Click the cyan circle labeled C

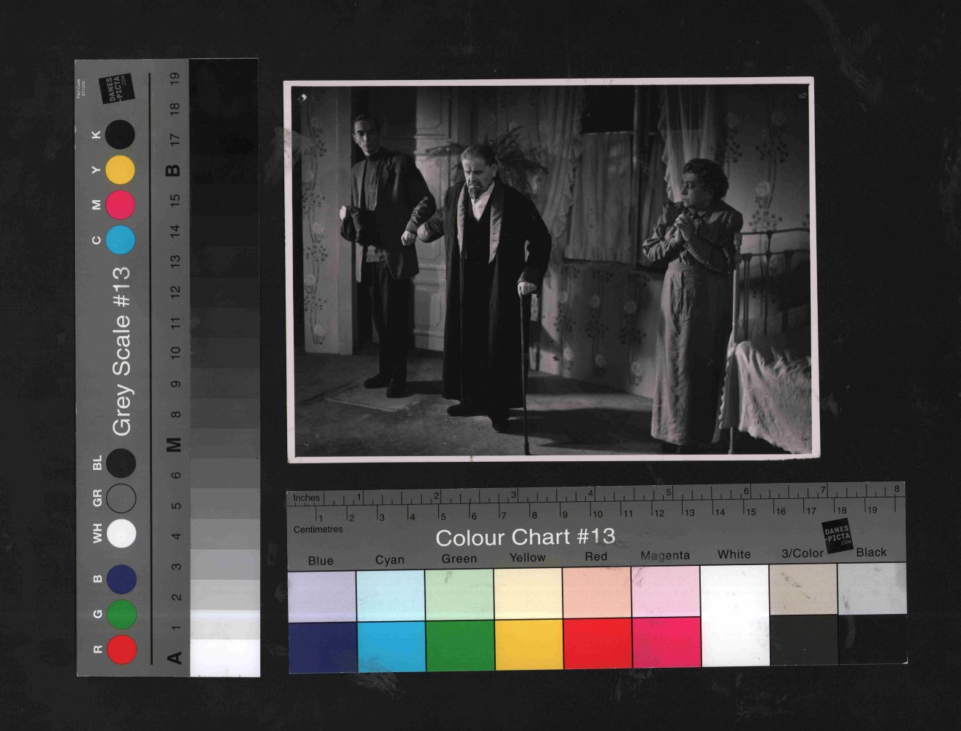click(120, 240)
